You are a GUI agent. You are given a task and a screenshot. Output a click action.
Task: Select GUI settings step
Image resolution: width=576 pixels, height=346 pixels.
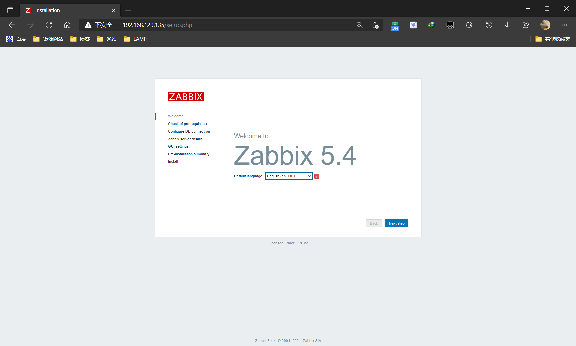178,146
